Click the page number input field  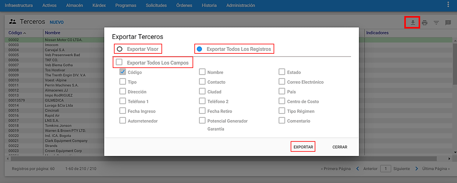coord(385,168)
